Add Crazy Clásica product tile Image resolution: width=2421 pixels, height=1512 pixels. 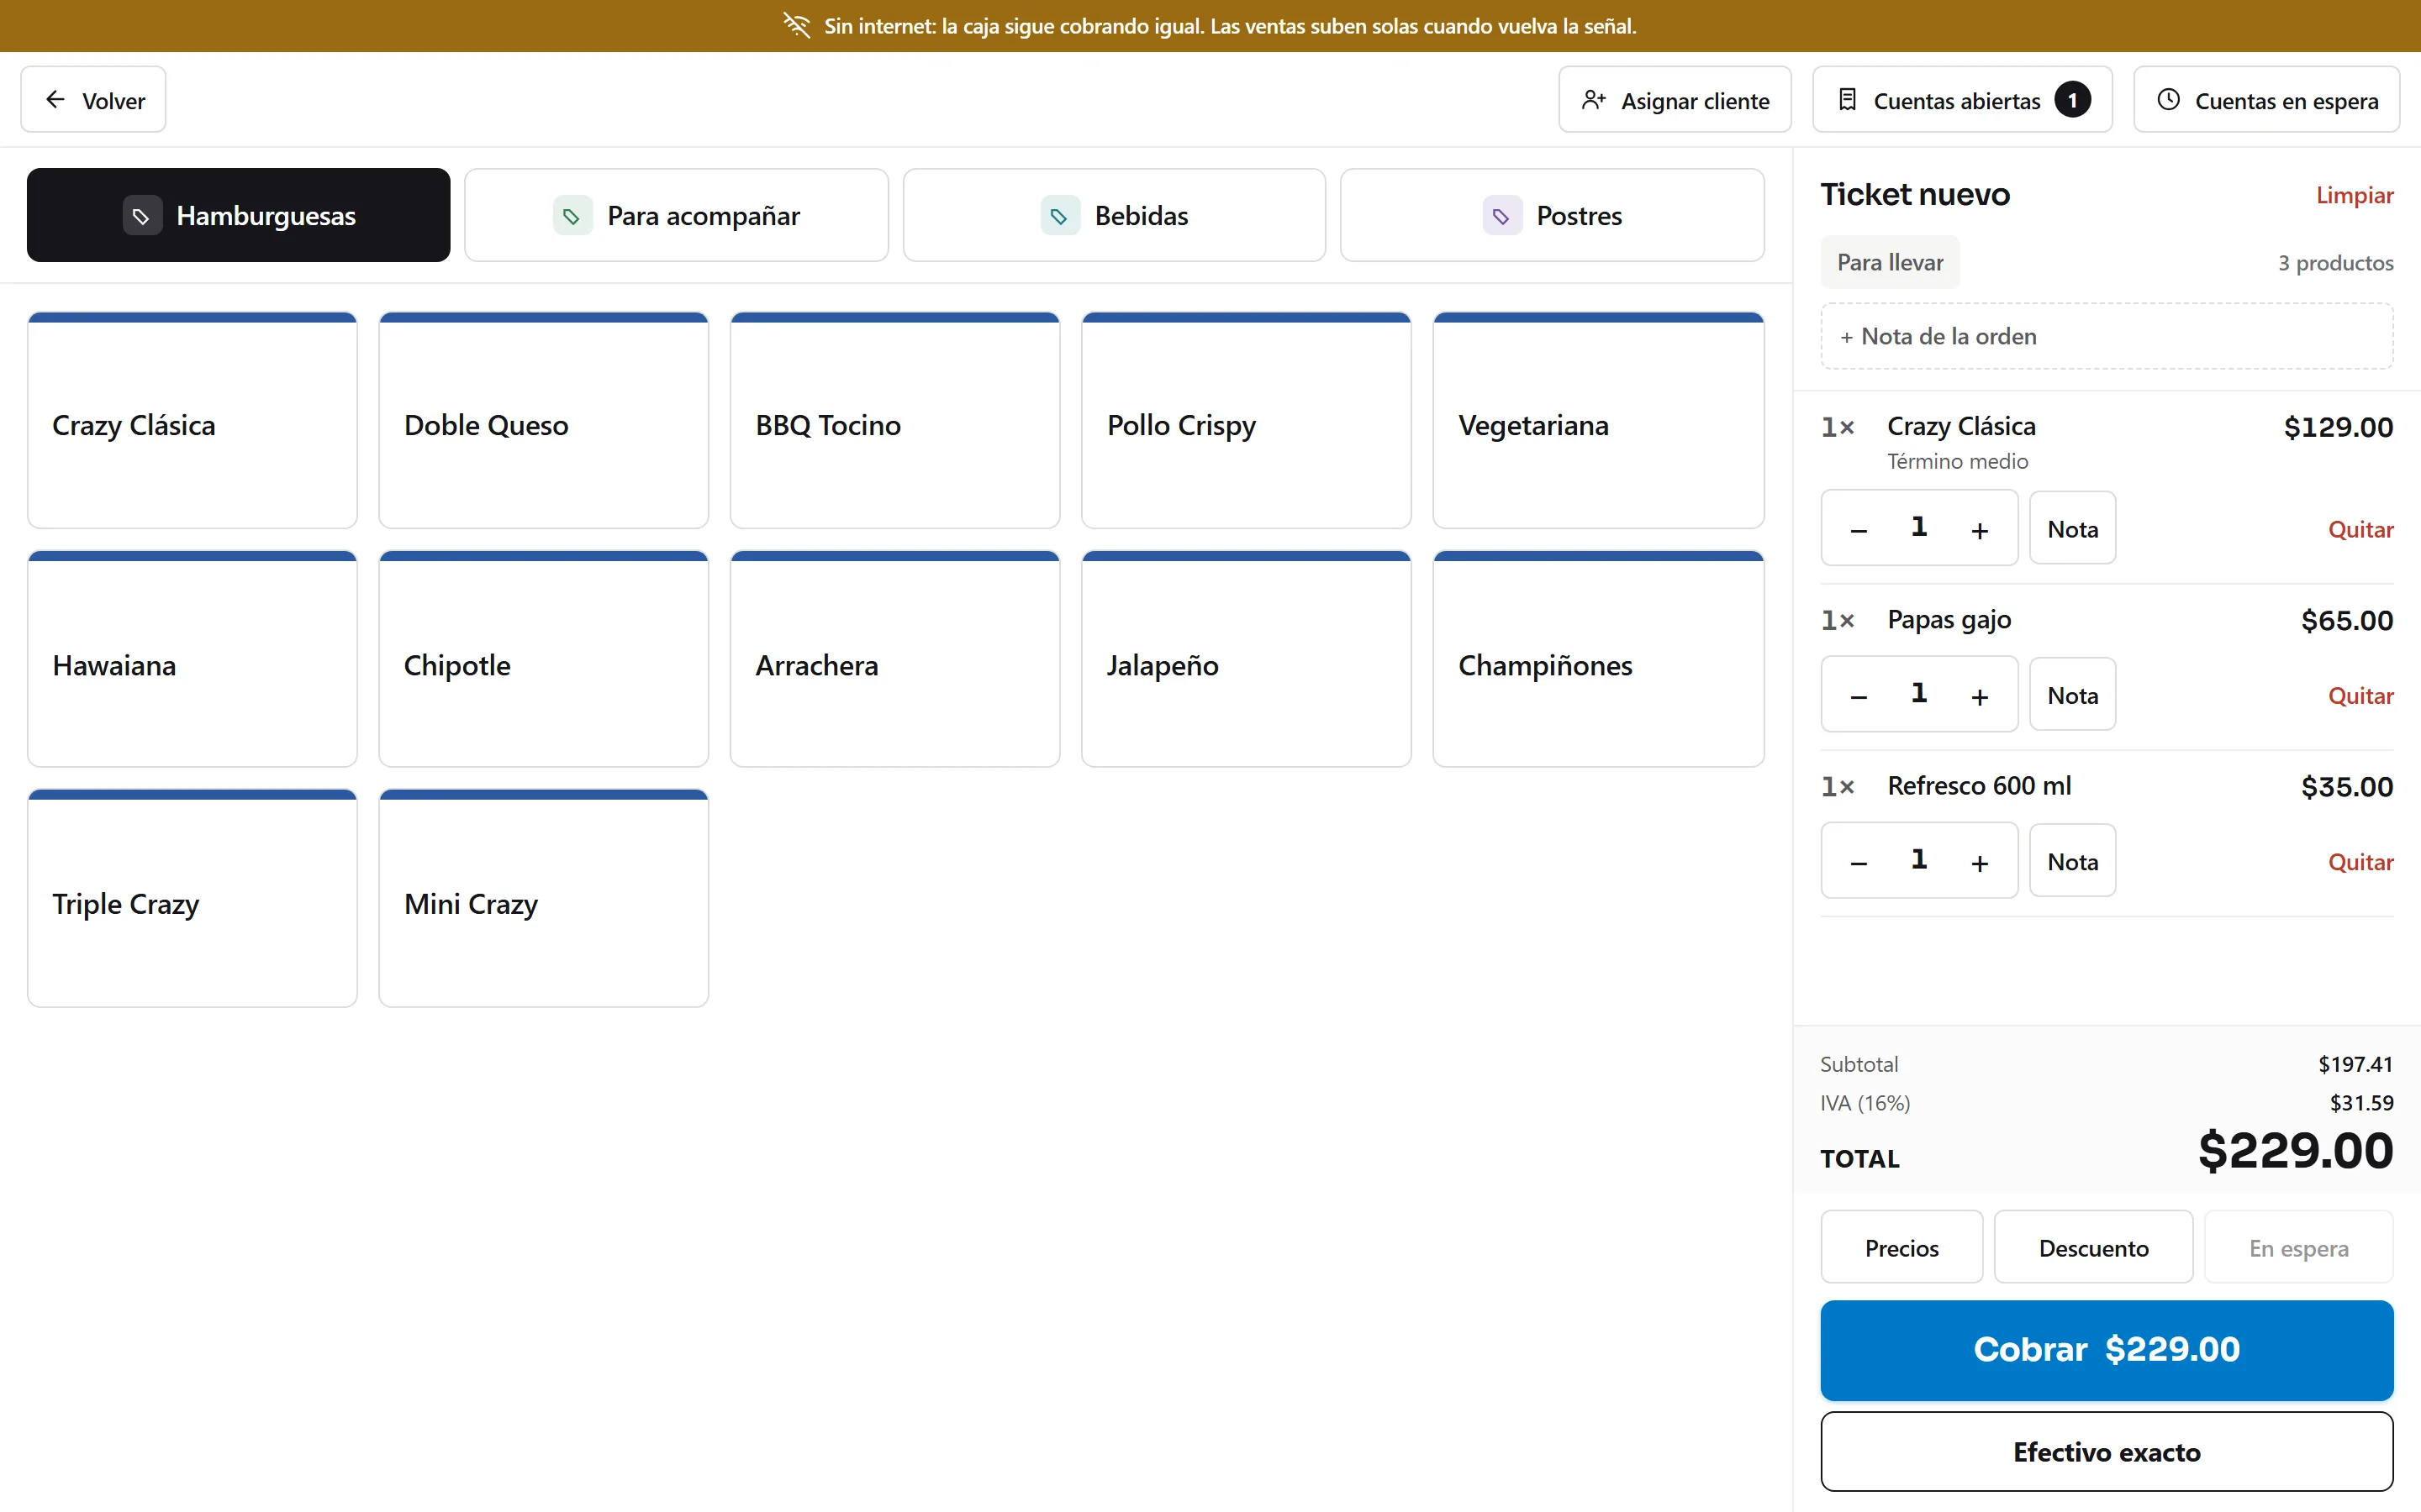[x=192, y=420]
